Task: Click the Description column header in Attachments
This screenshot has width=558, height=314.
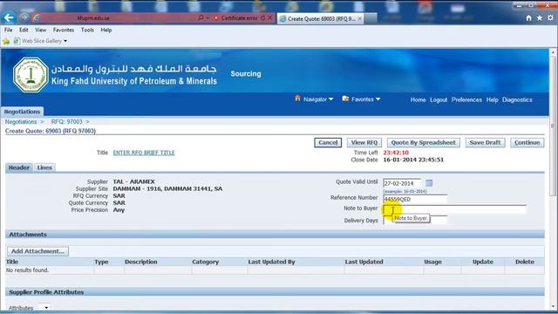Action: pyautogui.click(x=141, y=262)
